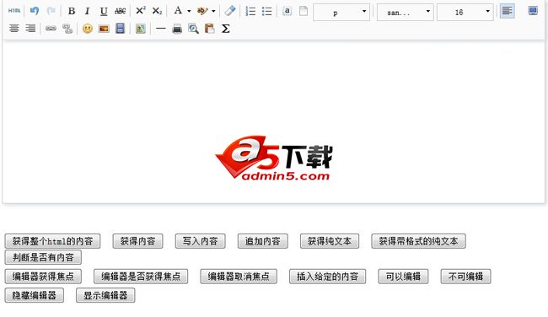Select the a5 admin5.com logo image
The height and width of the screenshot is (317, 548).
(x=274, y=158)
